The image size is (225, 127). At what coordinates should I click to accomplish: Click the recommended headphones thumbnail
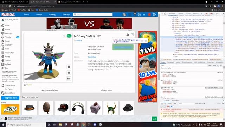(x=78, y=108)
